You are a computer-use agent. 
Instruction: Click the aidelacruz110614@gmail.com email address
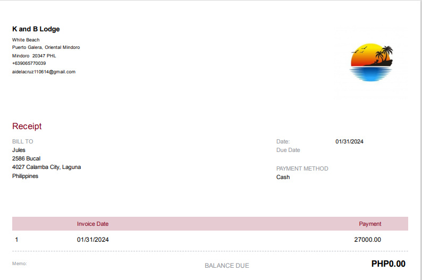click(x=44, y=72)
